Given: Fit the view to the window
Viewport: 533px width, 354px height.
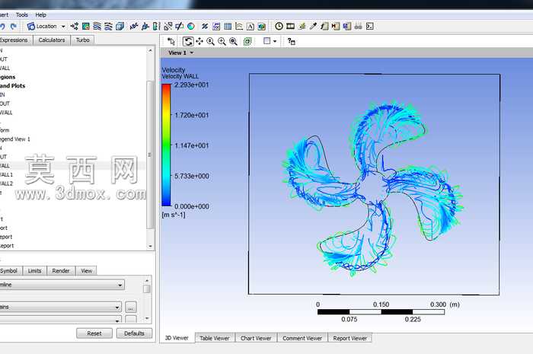Looking at the screenshot, I should click(x=233, y=41).
